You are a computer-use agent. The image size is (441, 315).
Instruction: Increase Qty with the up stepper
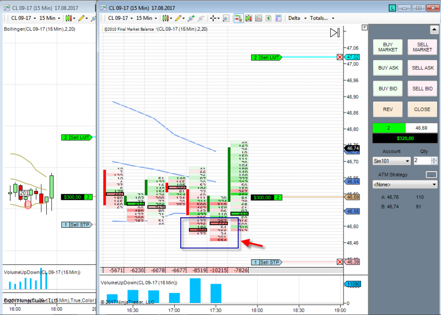tap(434, 159)
